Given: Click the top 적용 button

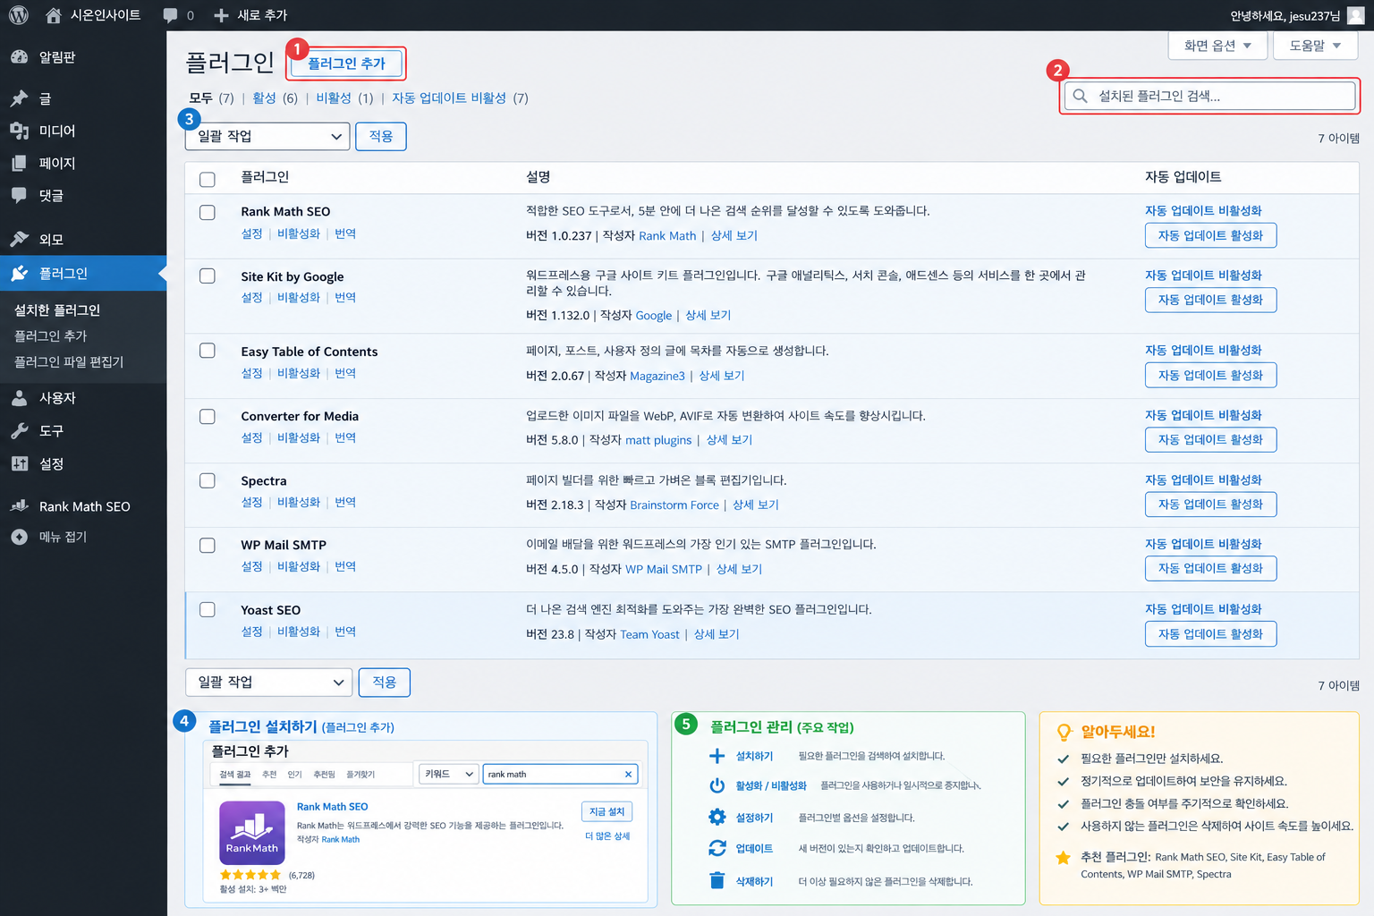Looking at the screenshot, I should pyautogui.click(x=381, y=136).
